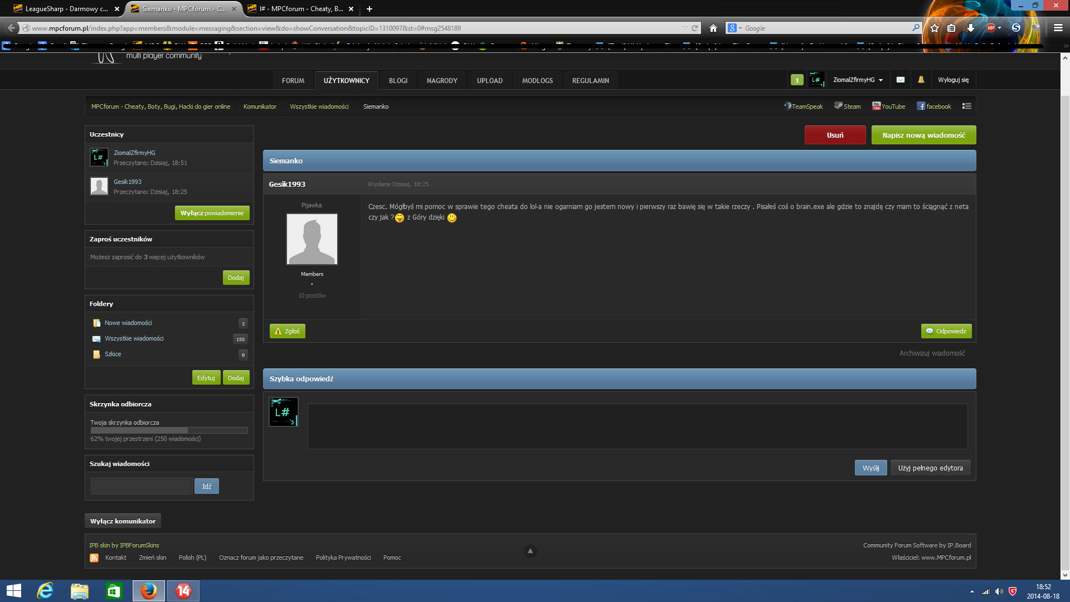Open File Explorer from taskbar
Screen dimensions: 1070x602
[79, 591]
